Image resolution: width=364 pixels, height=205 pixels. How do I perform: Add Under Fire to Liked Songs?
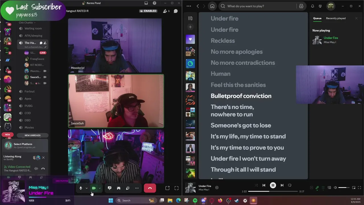pyautogui.click(x=217, y=187)
